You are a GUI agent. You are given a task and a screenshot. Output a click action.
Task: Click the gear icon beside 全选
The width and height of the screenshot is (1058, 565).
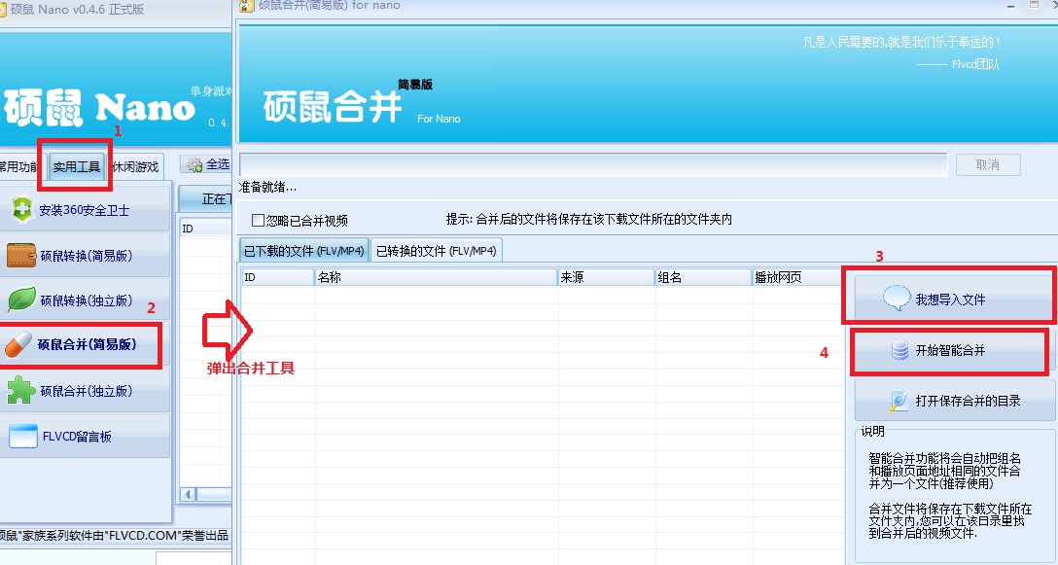[x=195, y=164]
